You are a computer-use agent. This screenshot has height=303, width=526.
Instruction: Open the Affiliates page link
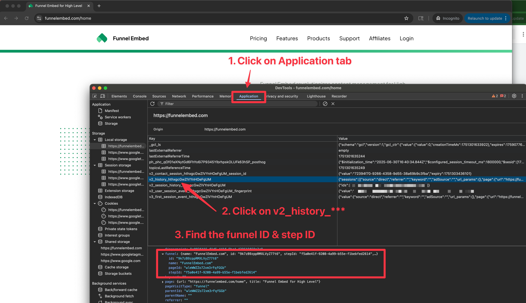click(x=380, y=38)
